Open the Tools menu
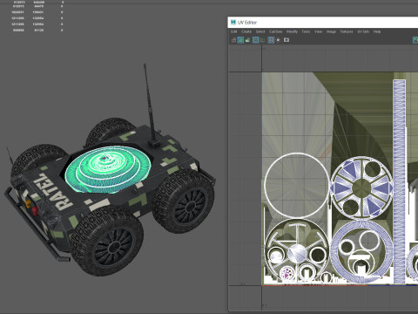The image size is (418, 314). [306, 31]
